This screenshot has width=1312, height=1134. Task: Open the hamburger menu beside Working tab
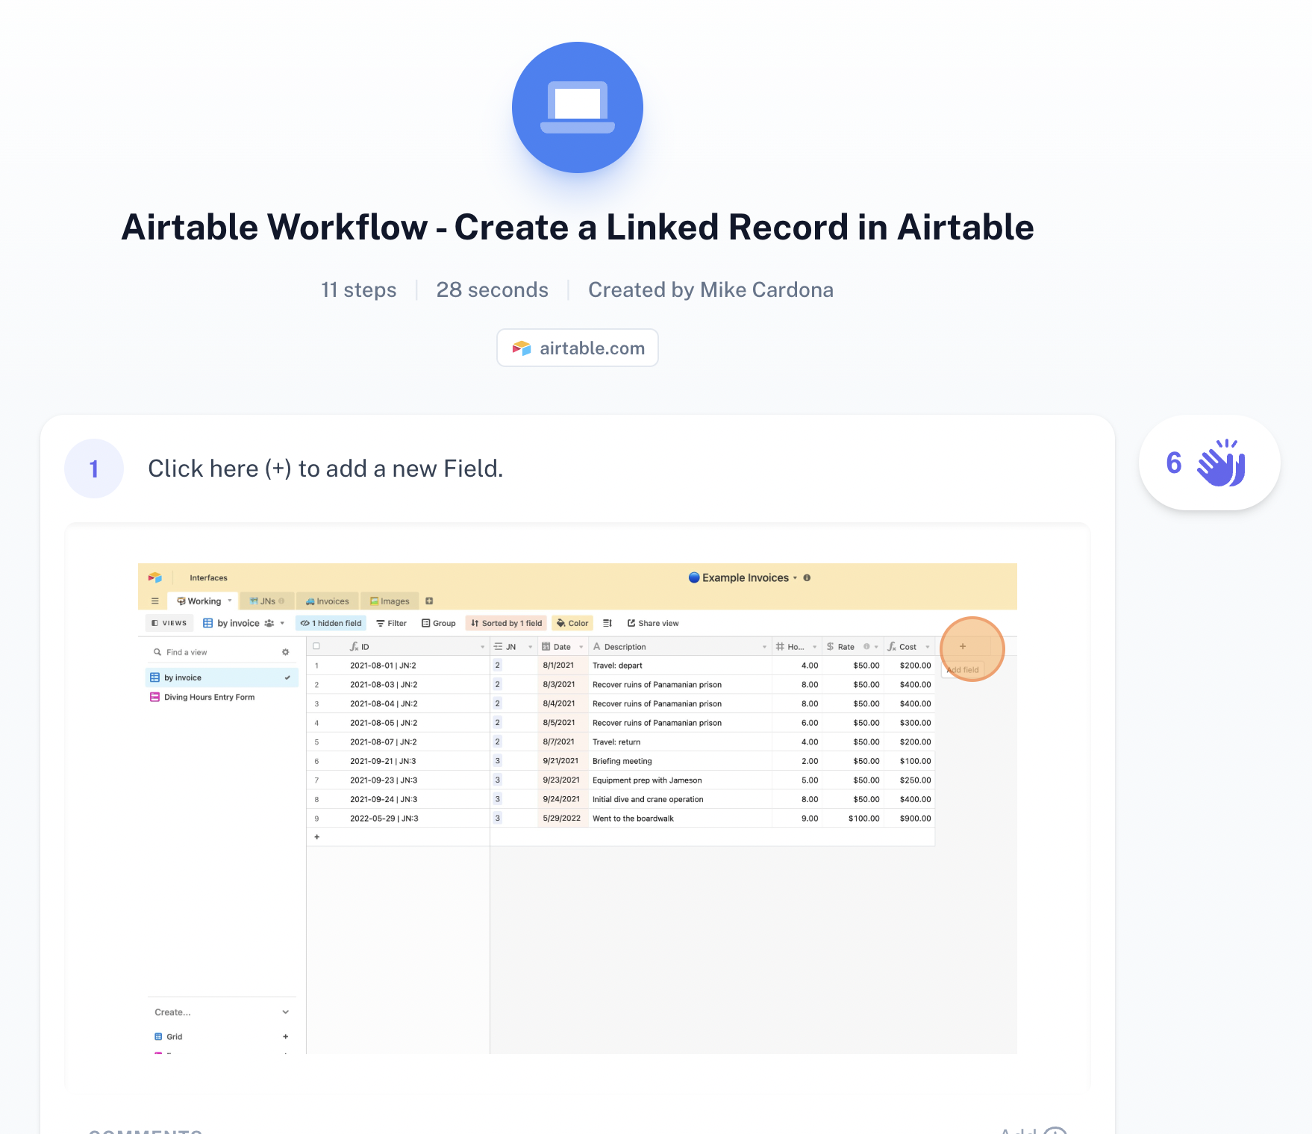point(155,601)
